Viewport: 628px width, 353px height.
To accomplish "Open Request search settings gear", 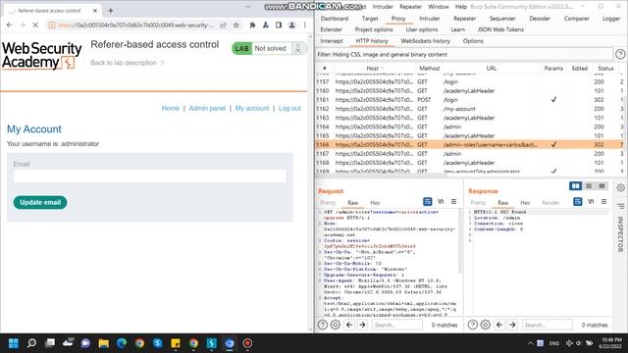I will click(336, 325).
